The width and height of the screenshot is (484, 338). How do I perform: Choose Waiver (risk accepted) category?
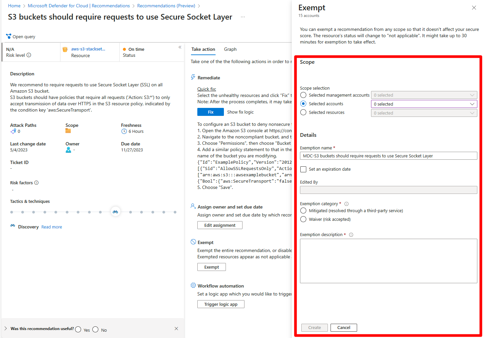303,219
